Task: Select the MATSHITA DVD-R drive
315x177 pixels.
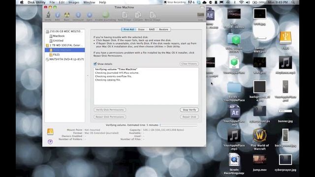Action: click(x=64, y=59)
